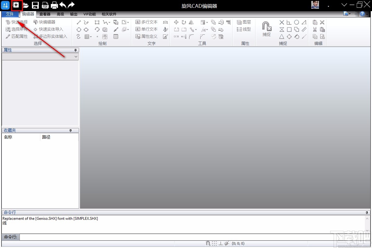The width and height of the screenshot is (372, 248).
Task: Click the 快速实体导入 button
Action: click(x=48, y=29)
